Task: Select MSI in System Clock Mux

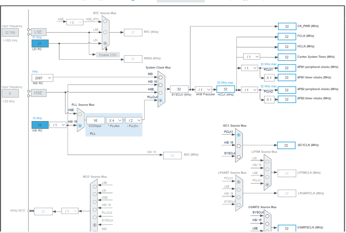Action: click(x=160, y=78)
